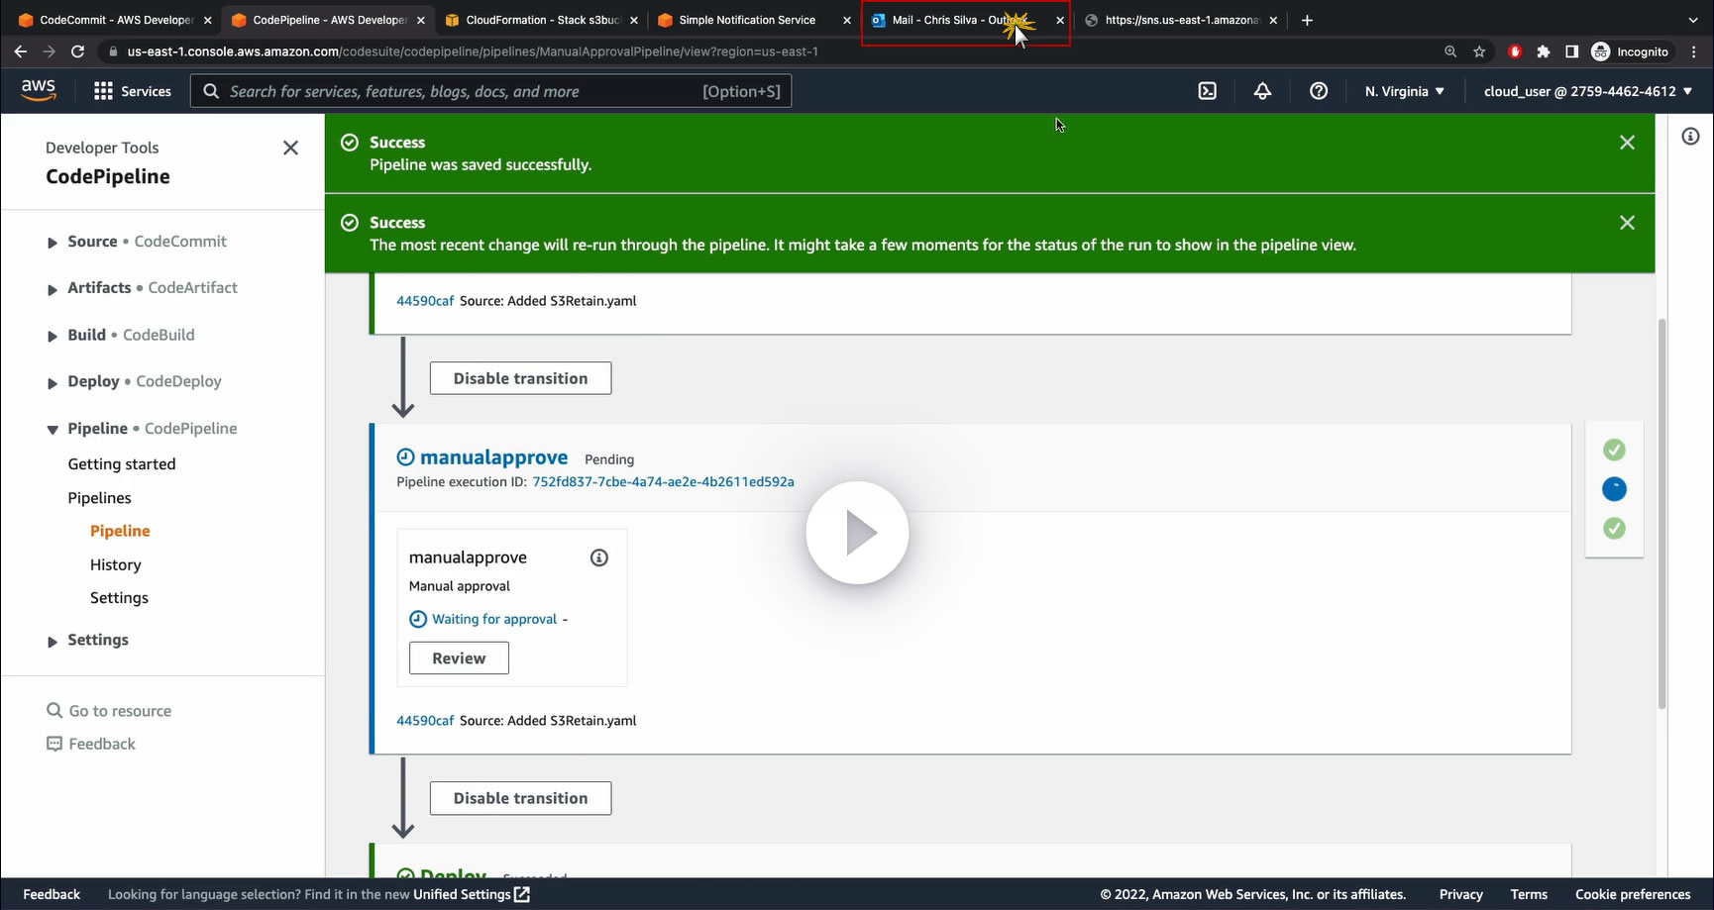Select Pipeline in the sidebar
Viewport: 1714px width, 910px height.
click(120, 531)
